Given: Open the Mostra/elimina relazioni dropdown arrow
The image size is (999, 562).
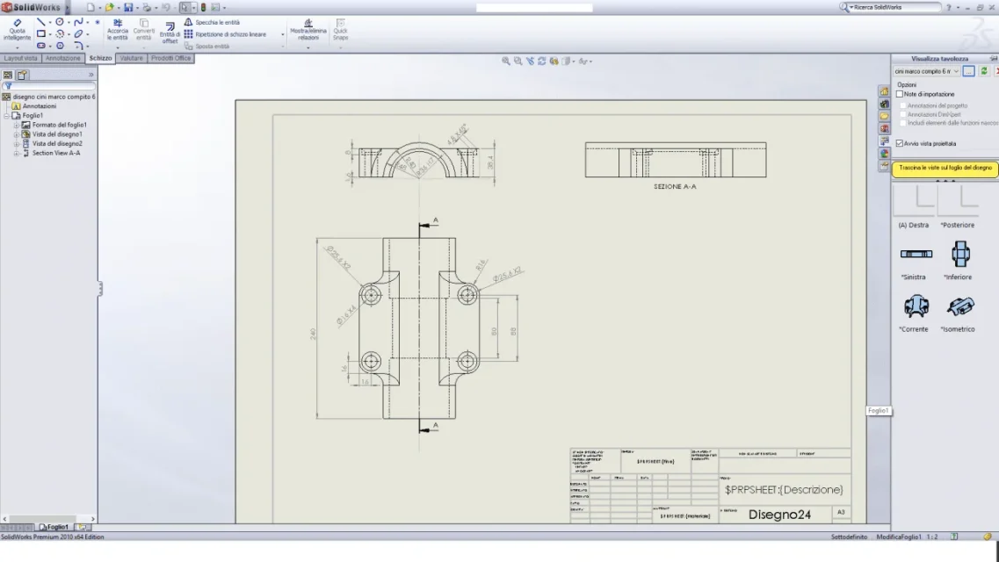Looking at the screenshot, I should pos(308,47).
